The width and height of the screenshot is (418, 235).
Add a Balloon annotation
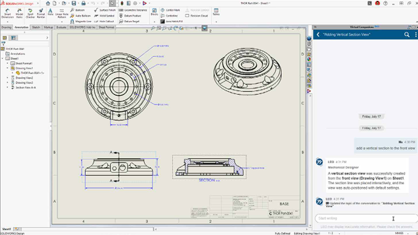point(78,10)
